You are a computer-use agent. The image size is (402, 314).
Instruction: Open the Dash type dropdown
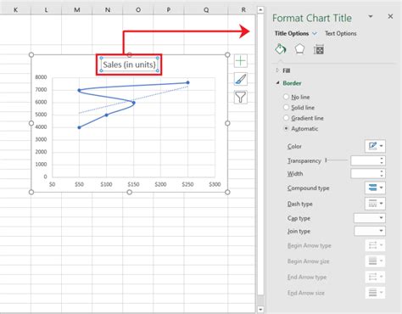click(375, 204)
